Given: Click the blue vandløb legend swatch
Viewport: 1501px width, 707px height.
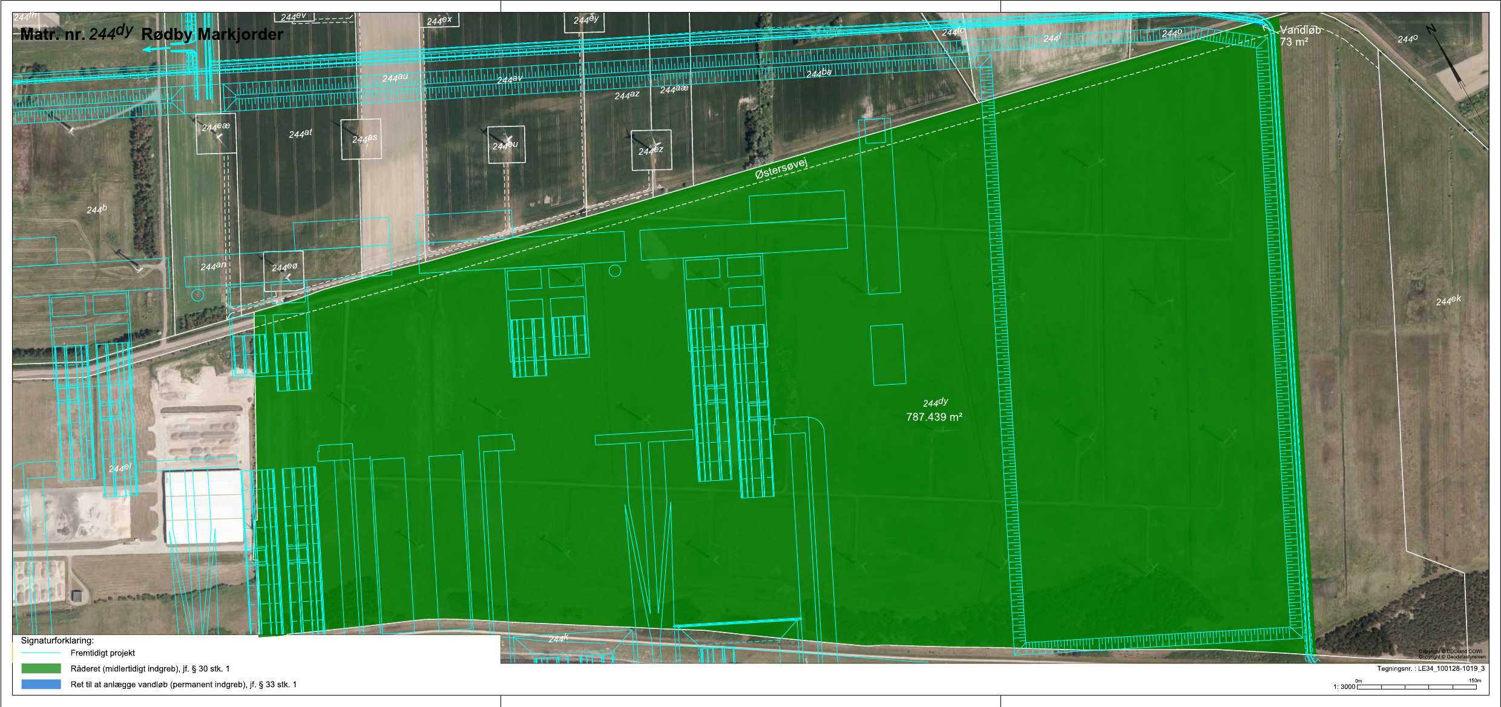Looking at the screenshot, I should point(41,684).
